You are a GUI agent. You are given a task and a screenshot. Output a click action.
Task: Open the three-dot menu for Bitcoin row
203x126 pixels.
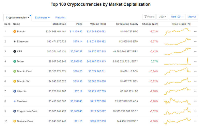[x=195, y=32]
